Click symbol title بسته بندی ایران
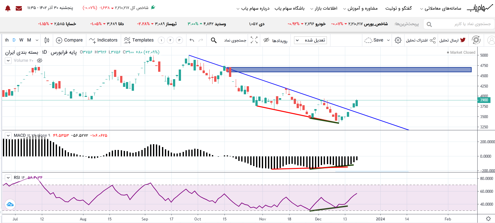 21,52
